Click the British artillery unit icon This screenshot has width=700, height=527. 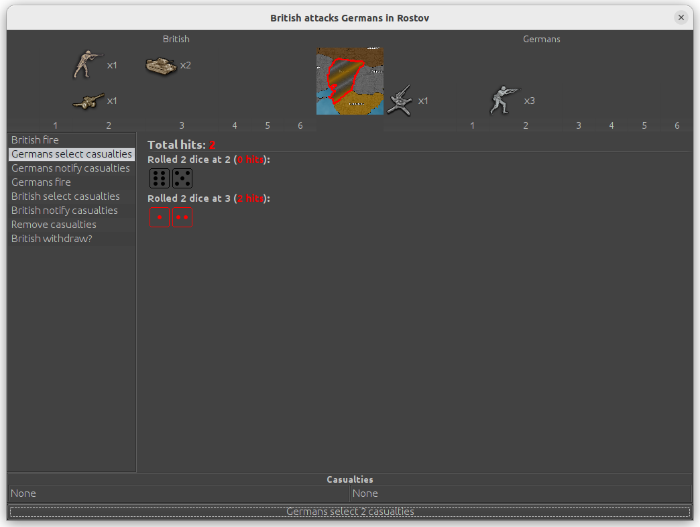(89, 101)
